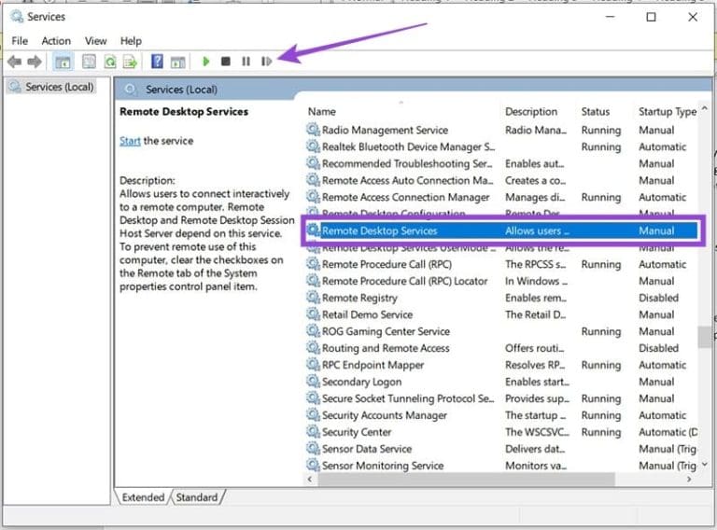Click gear icon of RPC Endpoint Mapper
The width and height of the screenshot is (717, 530).
pyautogui.click(x=313, y=365)
